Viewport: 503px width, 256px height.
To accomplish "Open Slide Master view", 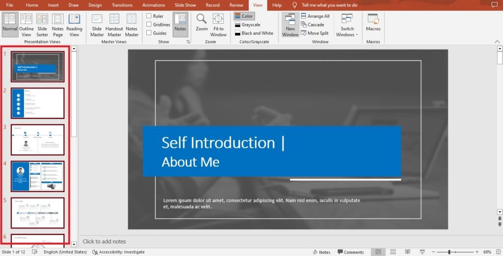I will click(x=97, y=25).
